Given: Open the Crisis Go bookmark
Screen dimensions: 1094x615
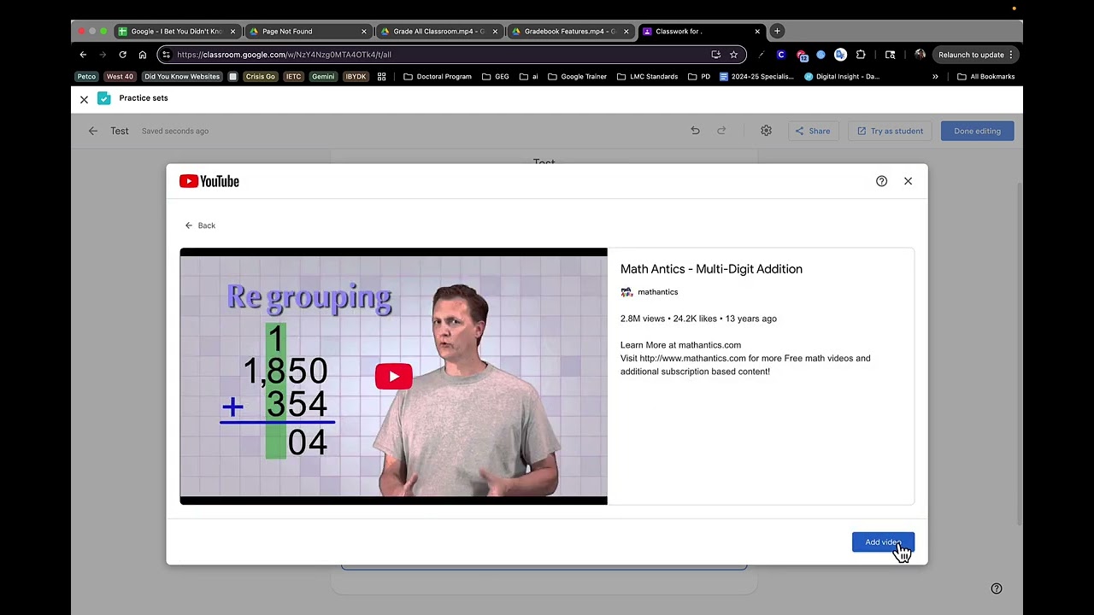Looking at the screenshot, I should tap(260, 77).
